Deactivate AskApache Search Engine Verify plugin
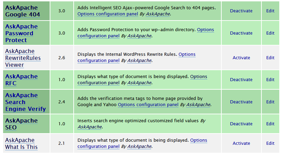 tap(241, 102)
